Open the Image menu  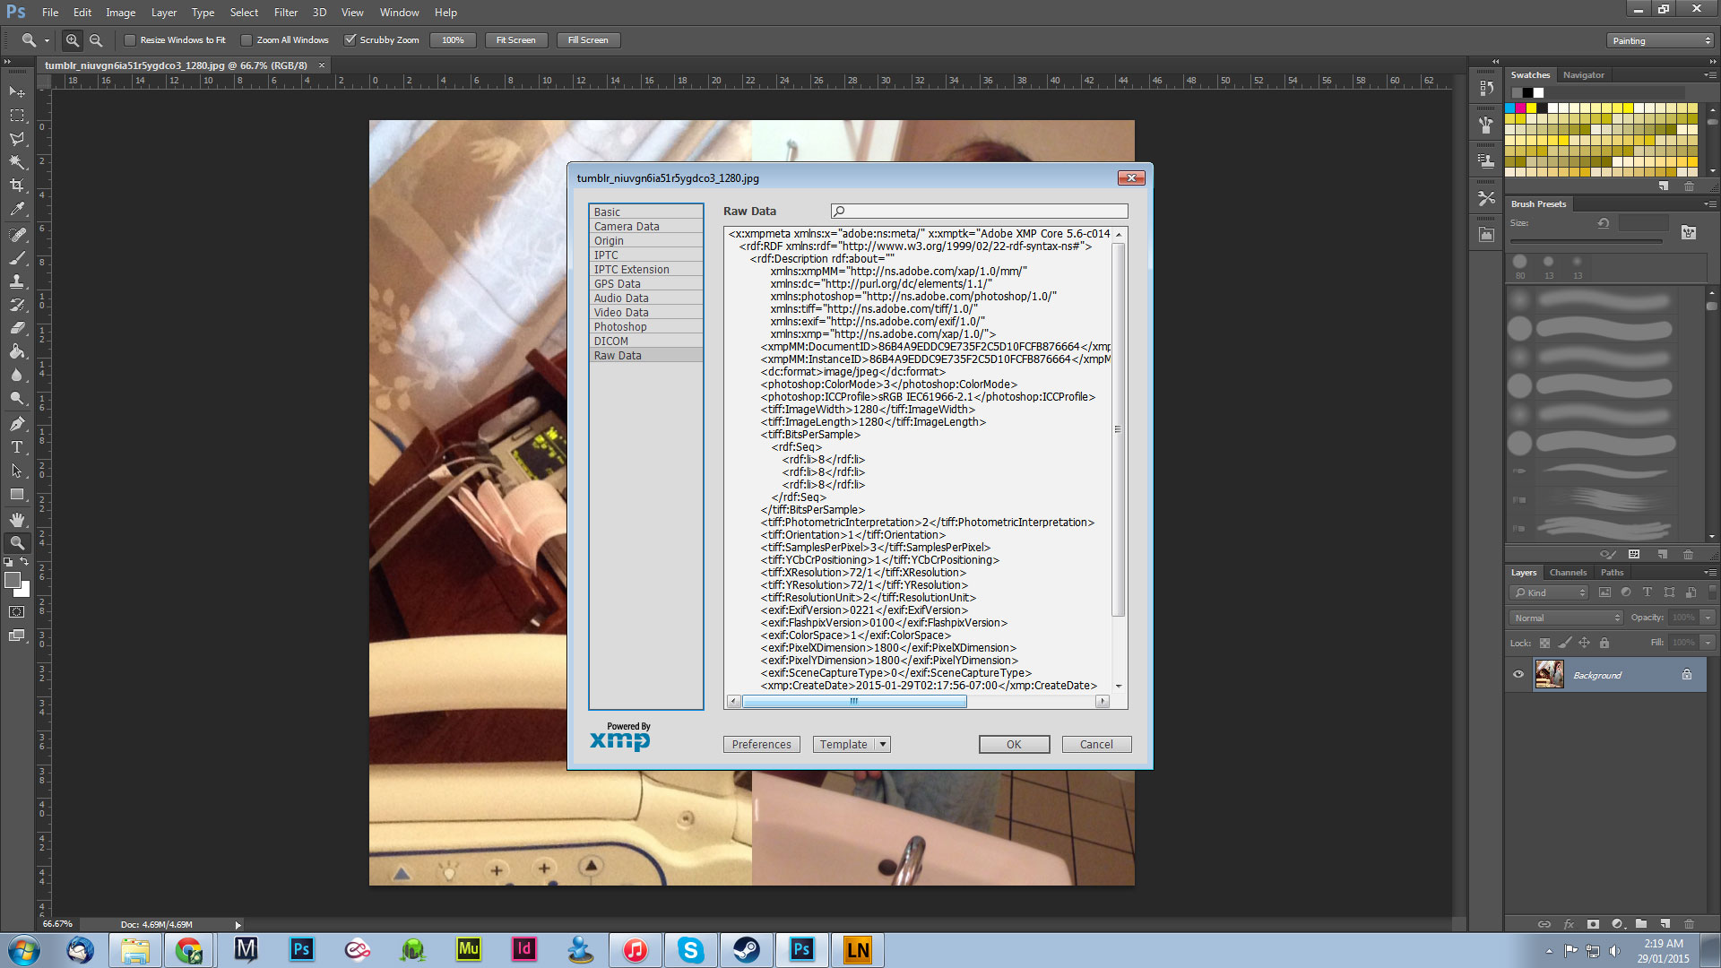click(x=121, y=13)
